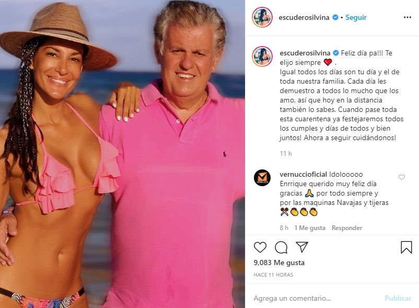The width and height of the screenshot is (419, 308).
Task: Open the three-dot options menu
Action: coord(407,17)
